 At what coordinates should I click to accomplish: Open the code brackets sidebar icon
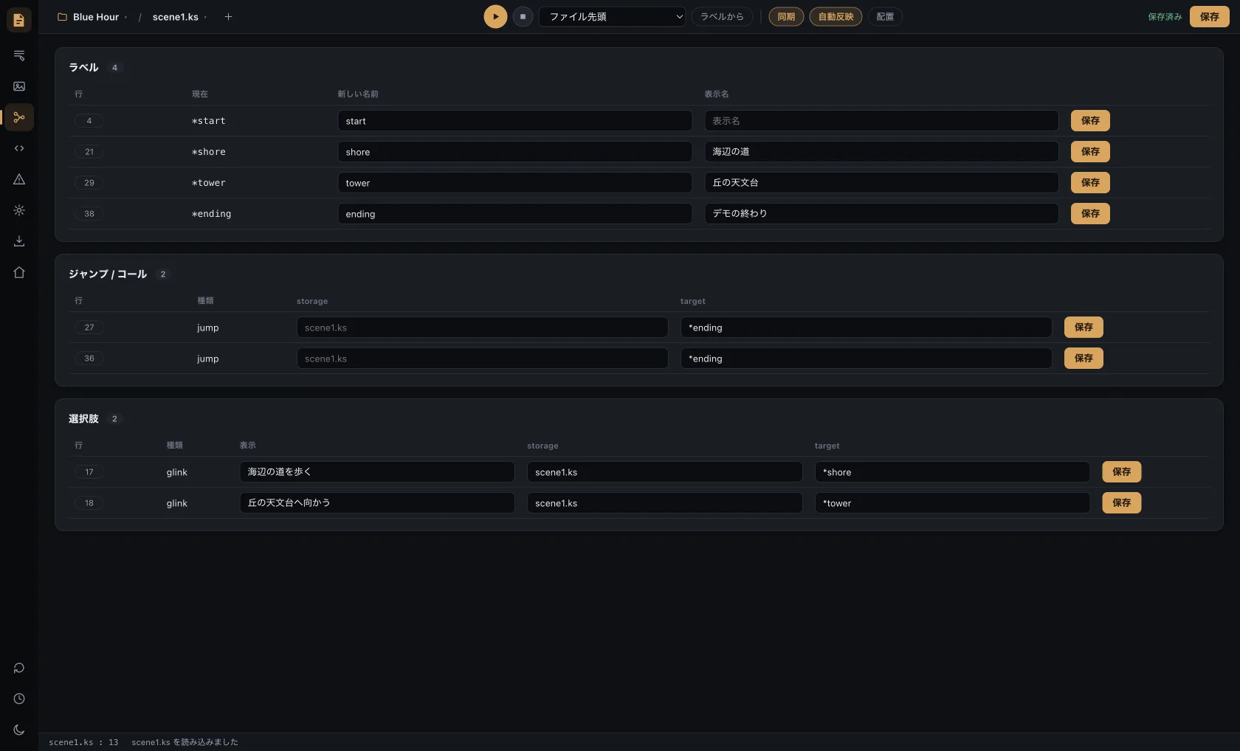click(x=19, y=148)
